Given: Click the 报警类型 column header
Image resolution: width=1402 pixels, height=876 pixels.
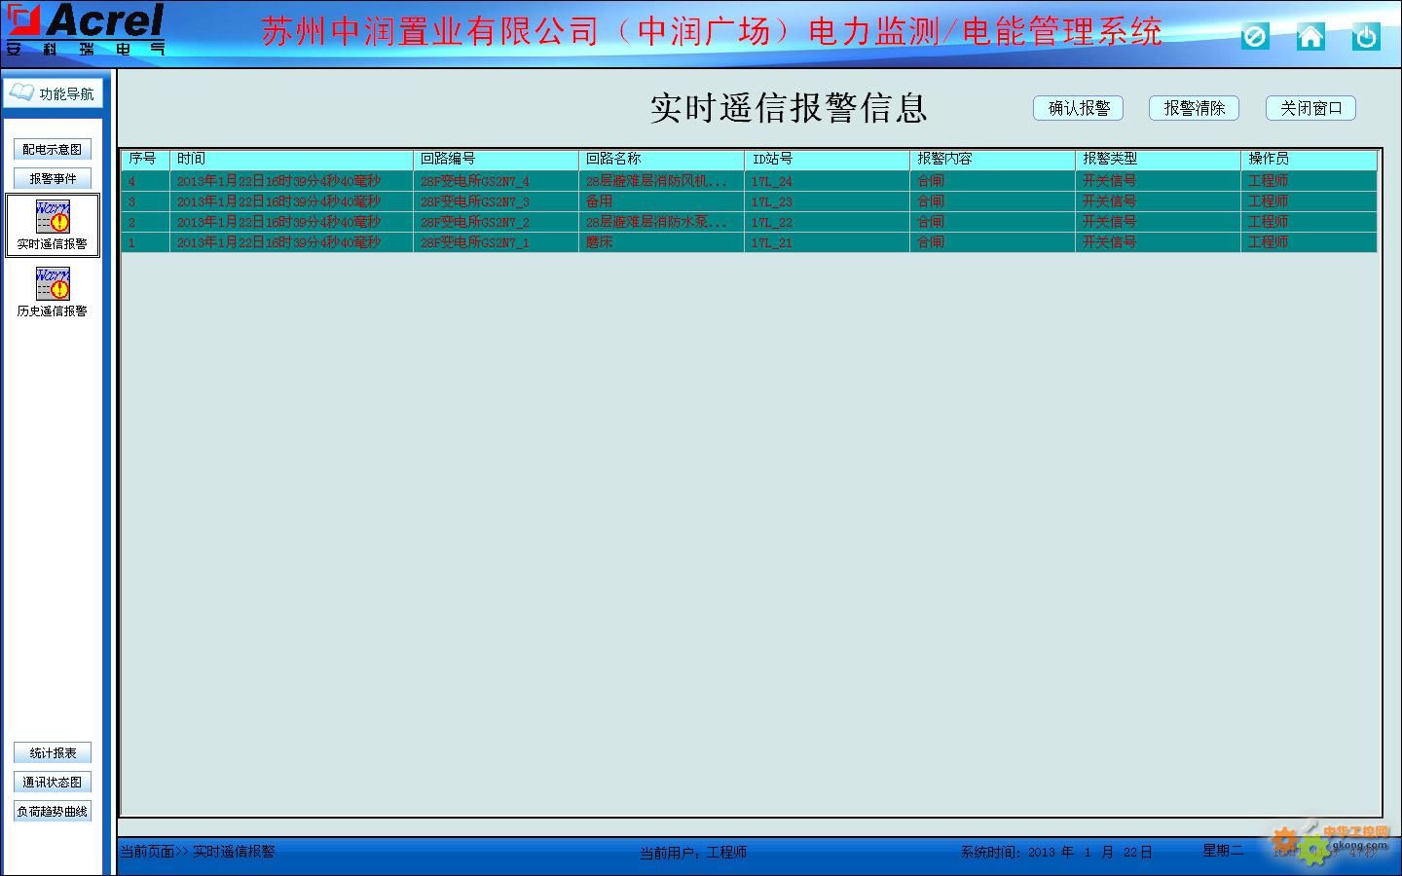Looking at the screenshot, I should point(1157,159).
